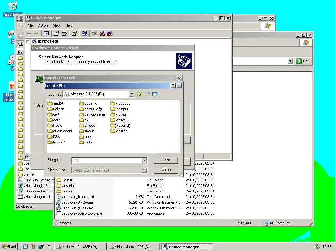Screen dimensions: 335x251
Task: Expand the File name combo box arrow
Action: point(144,160)
